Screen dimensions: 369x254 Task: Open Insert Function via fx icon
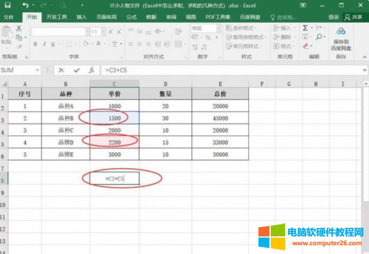(x=92, y=70)
